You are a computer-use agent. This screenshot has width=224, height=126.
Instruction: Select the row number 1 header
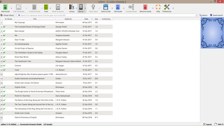point(1,22)
